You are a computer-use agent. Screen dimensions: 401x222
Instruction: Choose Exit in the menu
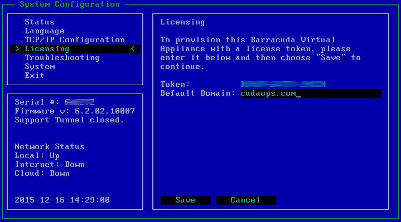pos(34,75)
